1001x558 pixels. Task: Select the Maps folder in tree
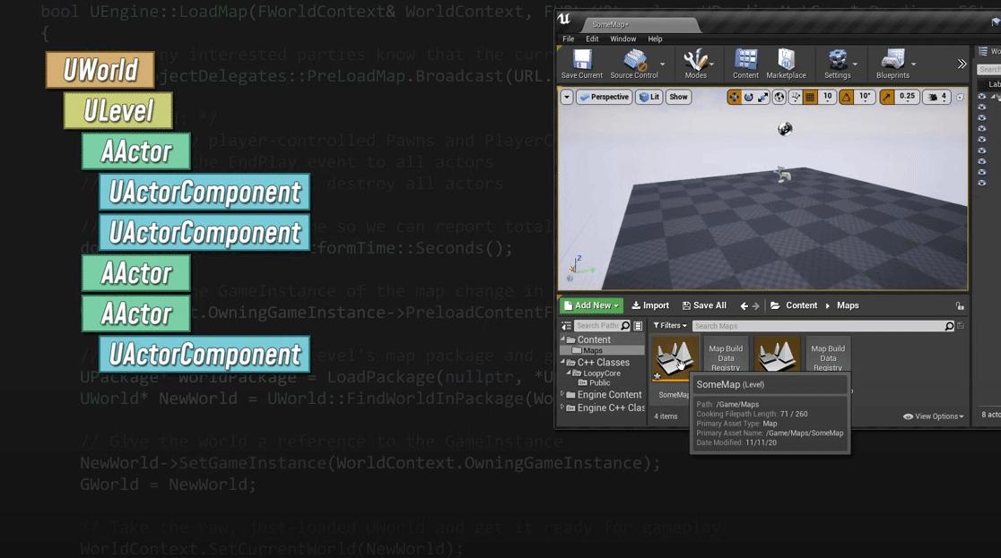(602, 351)
